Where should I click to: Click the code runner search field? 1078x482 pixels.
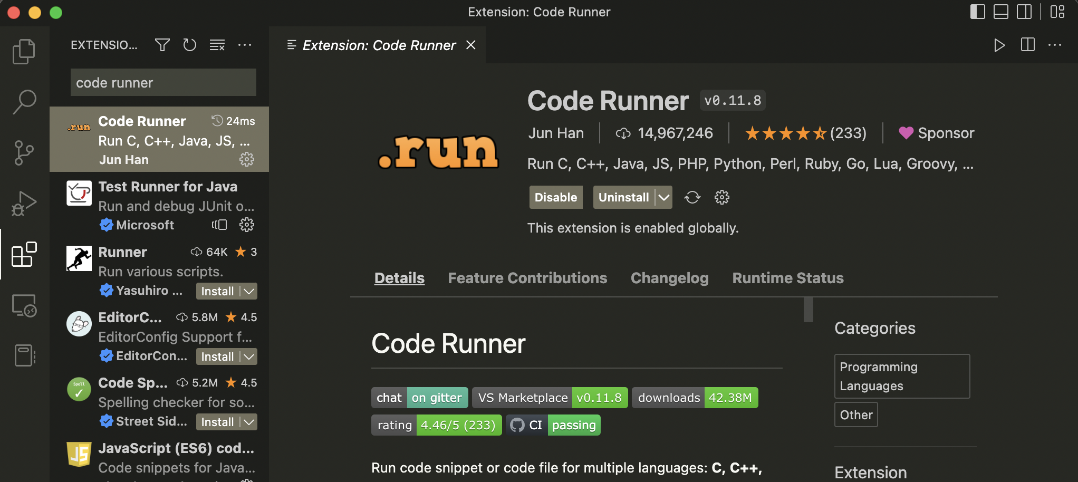(x=163, y=83)
